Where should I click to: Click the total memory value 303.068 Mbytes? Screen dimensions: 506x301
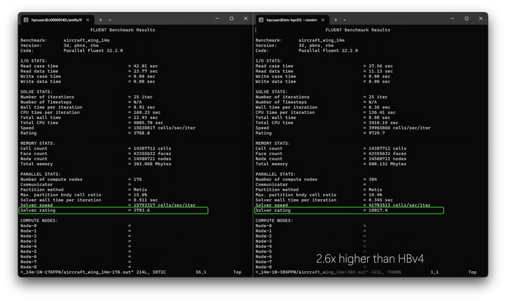click(152, 164)
